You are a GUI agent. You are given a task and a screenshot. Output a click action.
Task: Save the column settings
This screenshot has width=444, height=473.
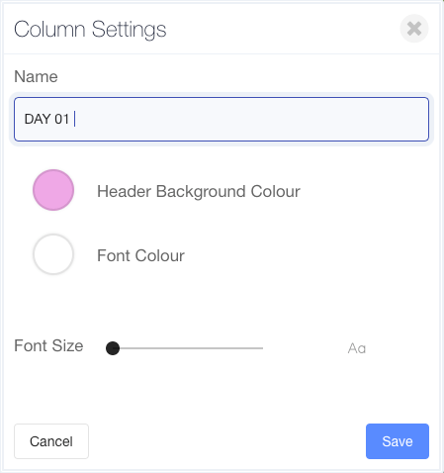click(x=398, y=441)
